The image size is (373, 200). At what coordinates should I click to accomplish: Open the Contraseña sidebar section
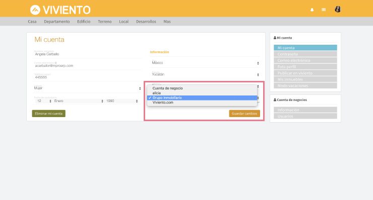tap(305, 54)
